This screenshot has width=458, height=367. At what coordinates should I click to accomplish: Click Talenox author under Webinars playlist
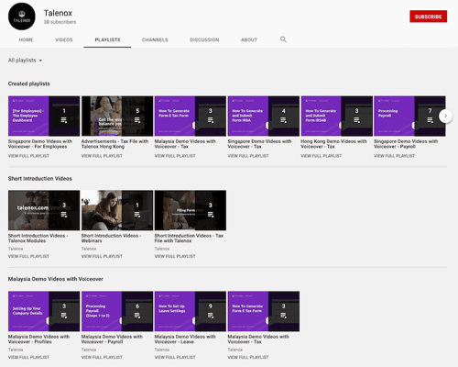[89, 249]
